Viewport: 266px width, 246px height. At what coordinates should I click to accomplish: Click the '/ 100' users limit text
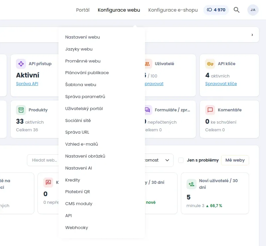coord(152,76)
